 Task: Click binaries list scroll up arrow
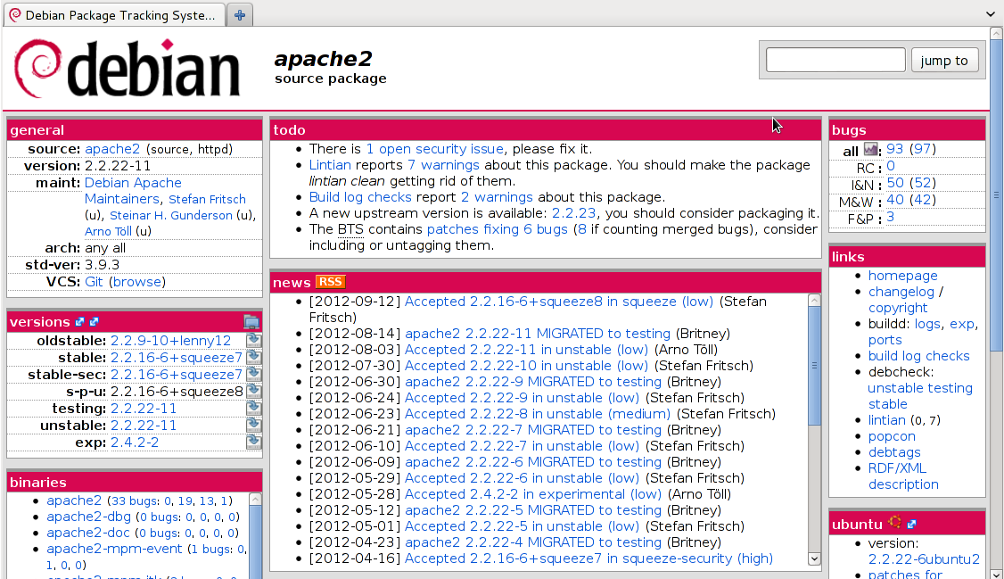pos(255,499)
